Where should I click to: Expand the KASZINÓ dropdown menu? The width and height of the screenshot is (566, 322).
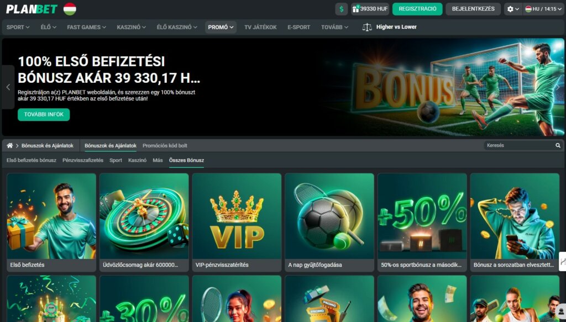[132, 27]
